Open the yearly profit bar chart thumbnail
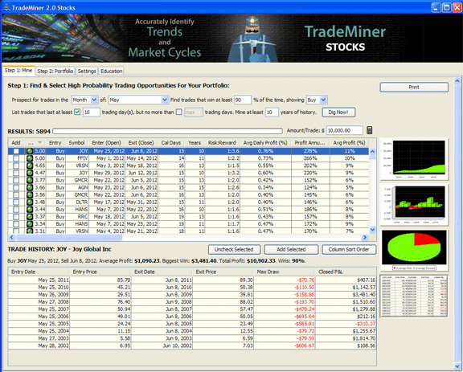Screen dimensions: 463x372 pyautogui.click(x=414, y=205)
